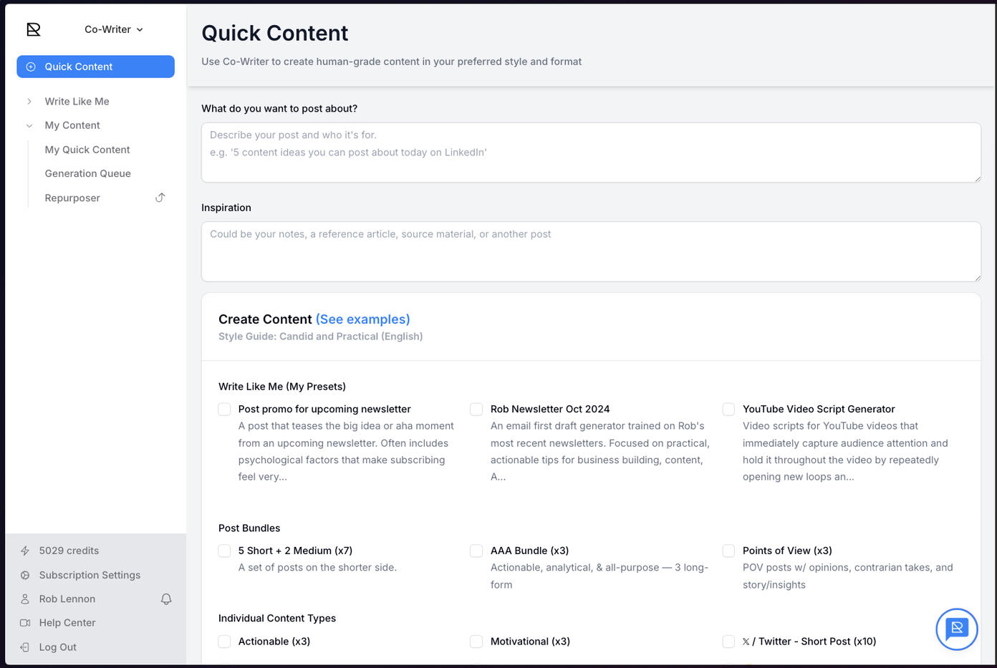Viewport: 997px width, 668px height.
Task: Click the Subscription Settings gear icon
Action: pyautogui.click(x=25, y=576)
